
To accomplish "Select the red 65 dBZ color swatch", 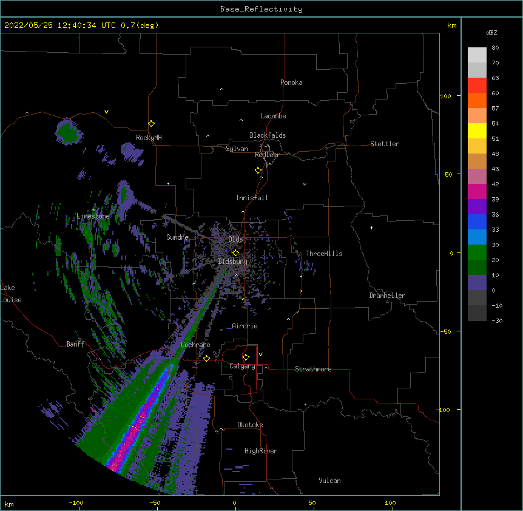I will point(477,85).
